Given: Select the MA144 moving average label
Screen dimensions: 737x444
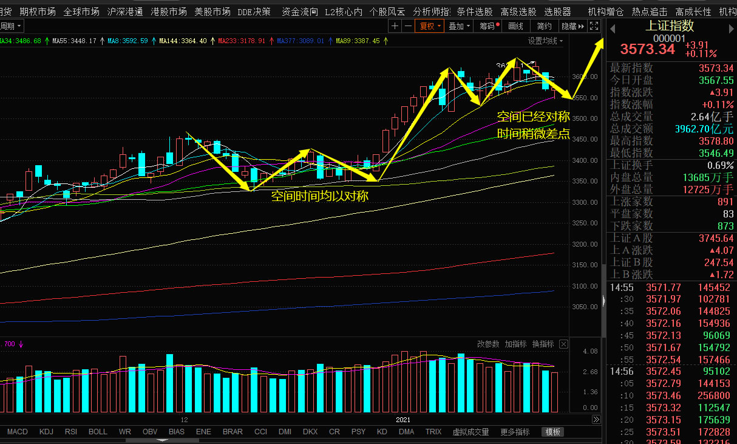Looking at the screenshot, I should (183, 41).
